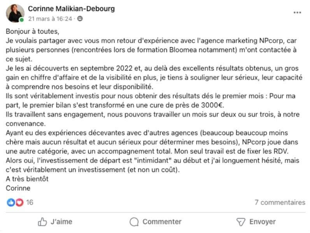Open the three-dot post options menu
The height and width of the screenshot is (233, 310).
(298, 12)
